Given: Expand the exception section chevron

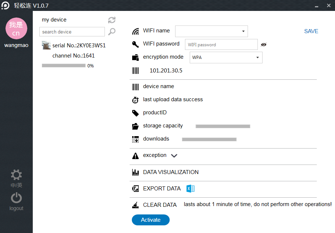Looking at the screenshot, I should pos(174,156).
